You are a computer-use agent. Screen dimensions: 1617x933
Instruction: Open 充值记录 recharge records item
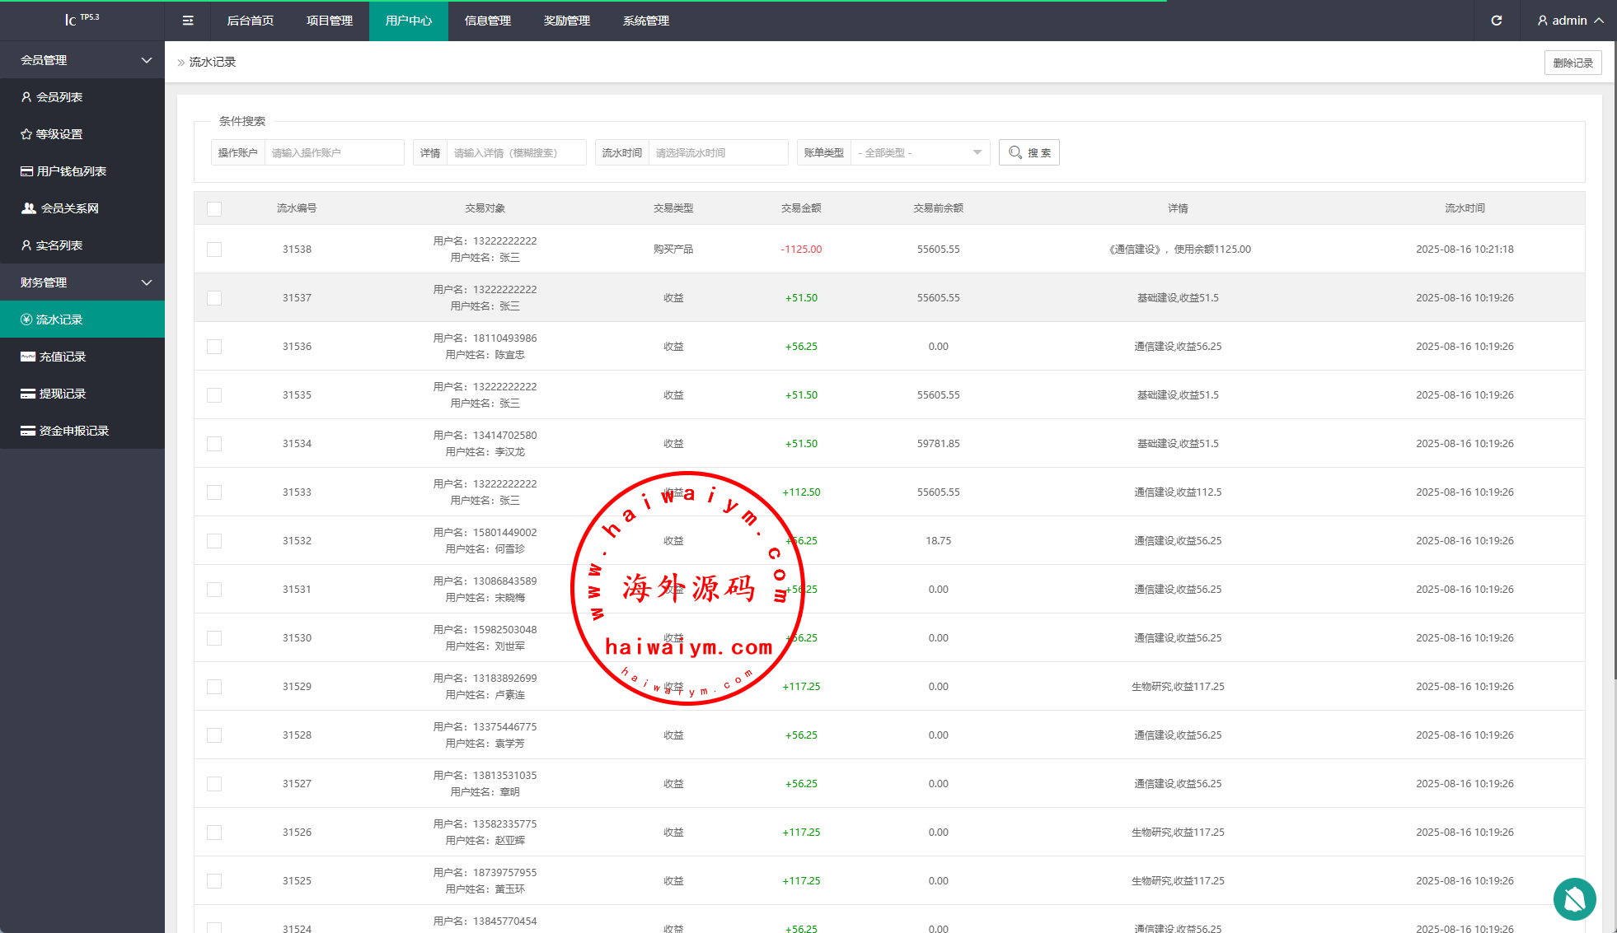pos(63,357)
